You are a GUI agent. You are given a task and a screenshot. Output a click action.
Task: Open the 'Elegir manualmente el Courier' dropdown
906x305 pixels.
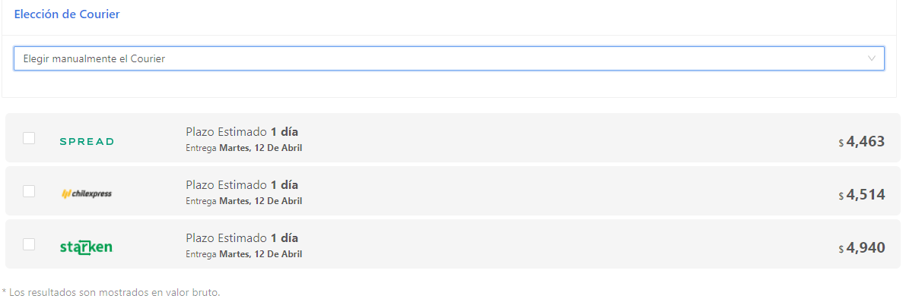point(449,59)
